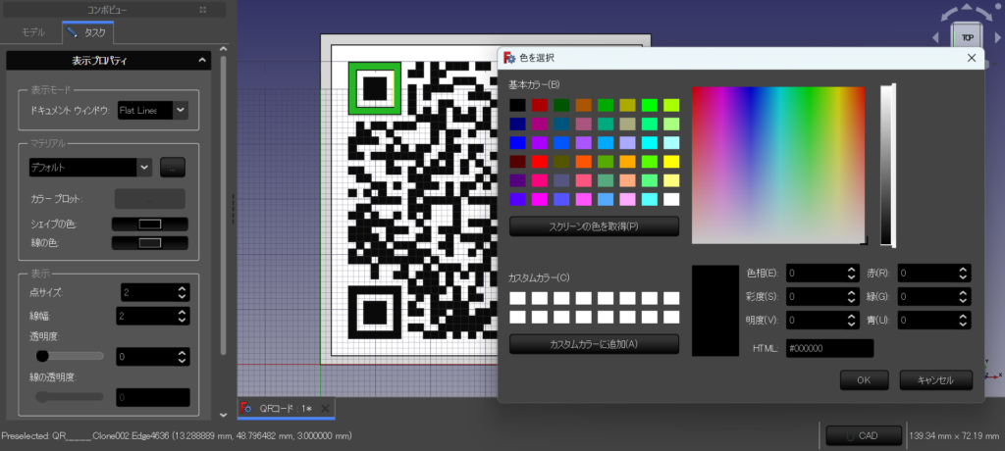Click the material browse button next to デフォルト
Viewport: 1005px width, 451px height.
pos(173,168)
